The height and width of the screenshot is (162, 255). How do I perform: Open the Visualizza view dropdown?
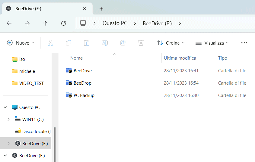[212, 43]
